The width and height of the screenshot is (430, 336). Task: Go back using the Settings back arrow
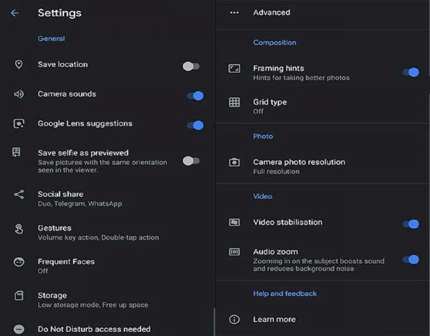click(15, 13)
